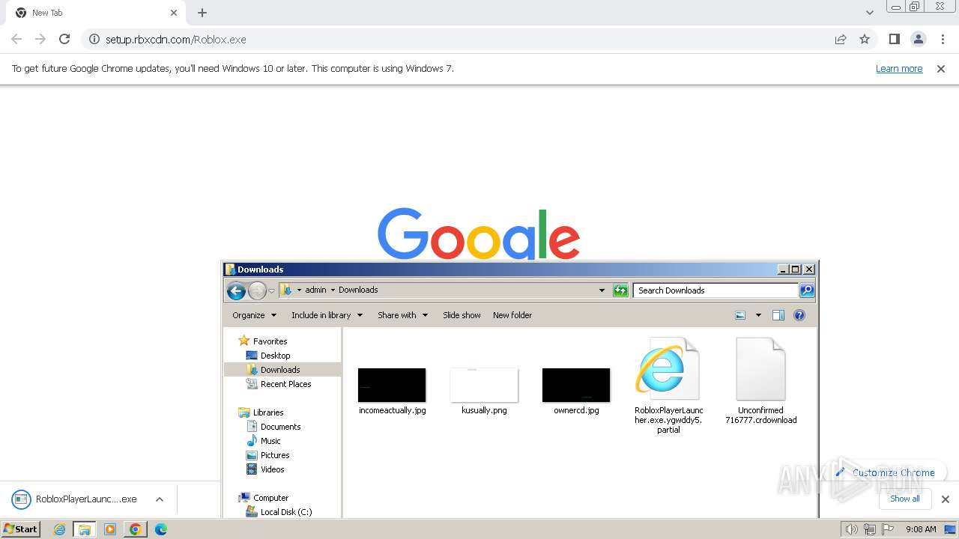Click Chrome back navigation arrow
Image resolution: width=959 pixels, height=539 pixels.
(16, 39)
